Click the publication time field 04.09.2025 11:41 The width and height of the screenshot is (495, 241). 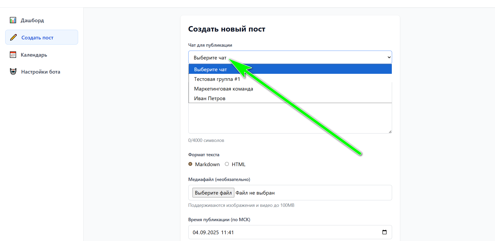290,232
